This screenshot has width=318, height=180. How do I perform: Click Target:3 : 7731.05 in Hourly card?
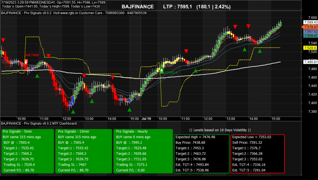pos(131,159)
